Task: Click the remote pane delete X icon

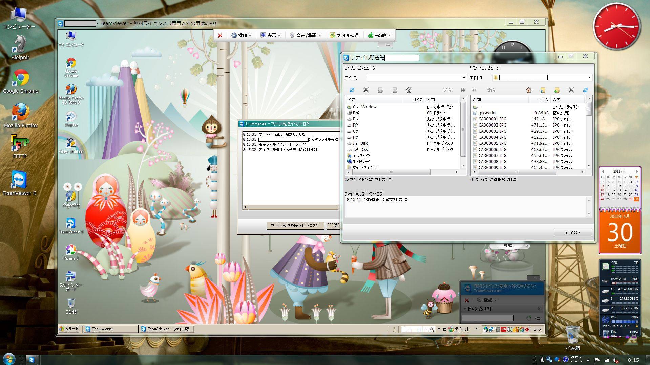Action: pyautogui.click(x=571, y=90)
